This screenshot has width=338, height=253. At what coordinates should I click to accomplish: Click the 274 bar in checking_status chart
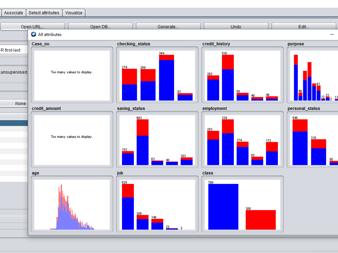click(x=129, y=85)
